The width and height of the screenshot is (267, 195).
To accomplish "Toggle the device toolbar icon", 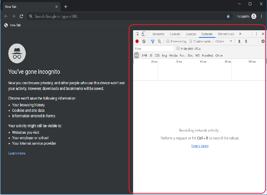I will pos(144,34).
